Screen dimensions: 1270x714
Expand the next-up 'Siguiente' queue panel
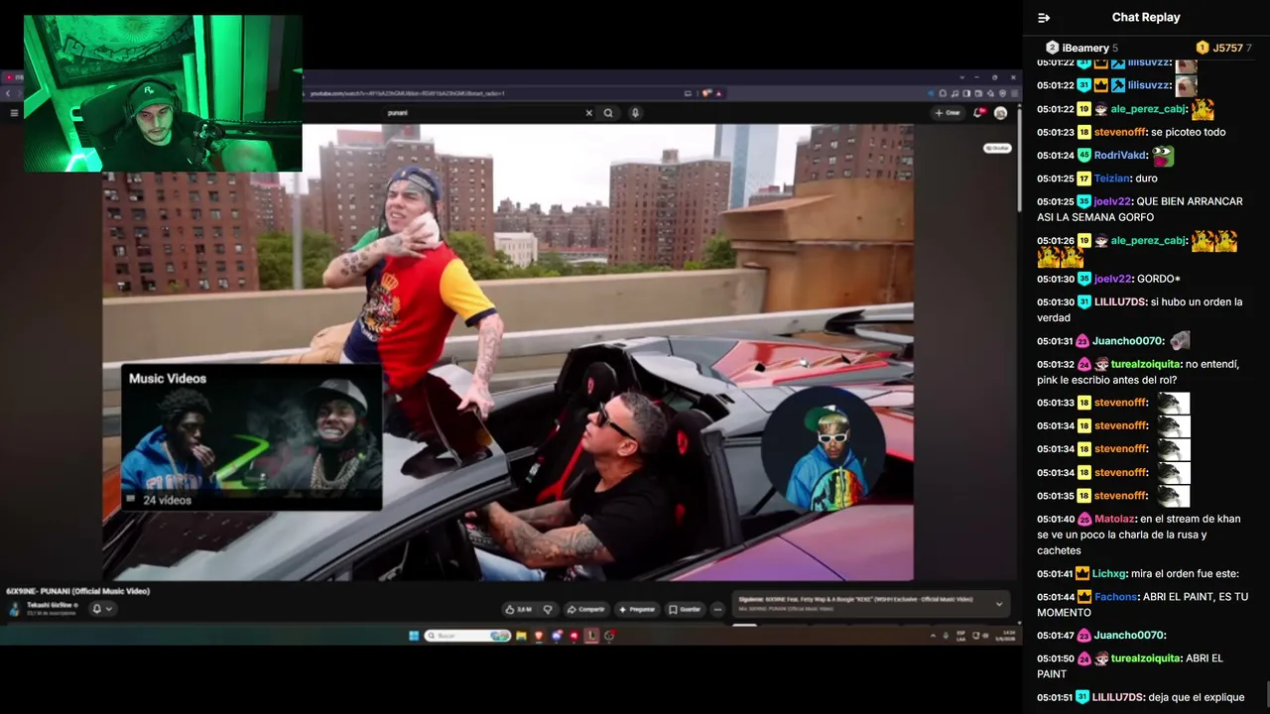click(x=999, y=603)
